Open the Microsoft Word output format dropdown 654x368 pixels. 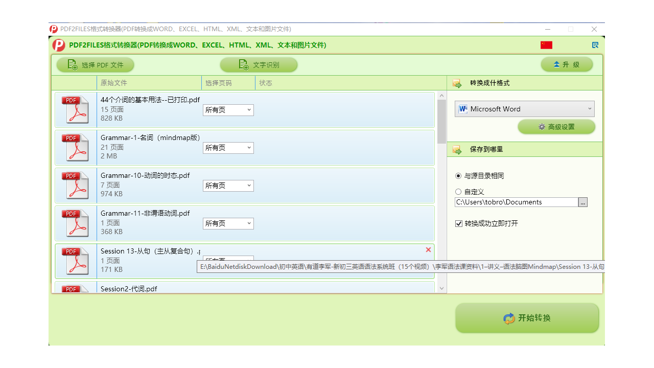(525, 109)
